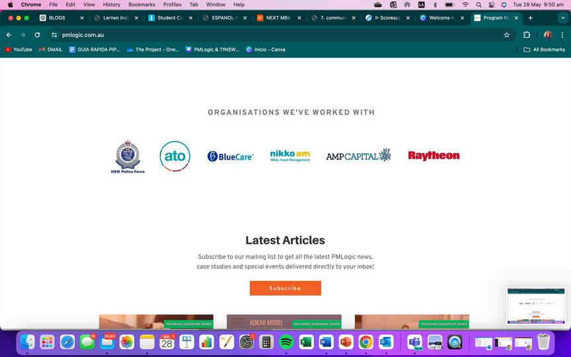Open the Profiles menu
The image size is (571, 357).
pos(172,5)
